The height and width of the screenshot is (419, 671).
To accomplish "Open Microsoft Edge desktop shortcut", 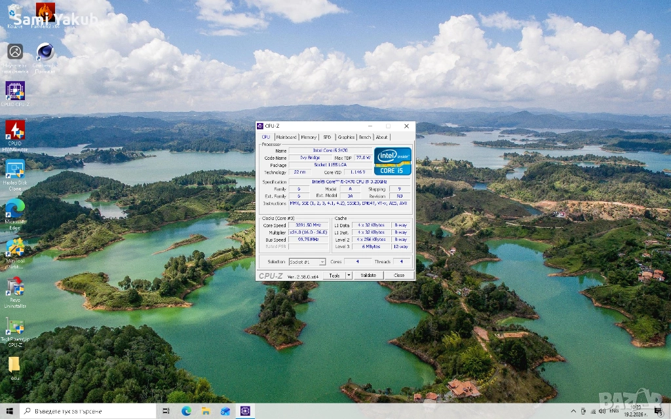I will [x=14, y=209].
